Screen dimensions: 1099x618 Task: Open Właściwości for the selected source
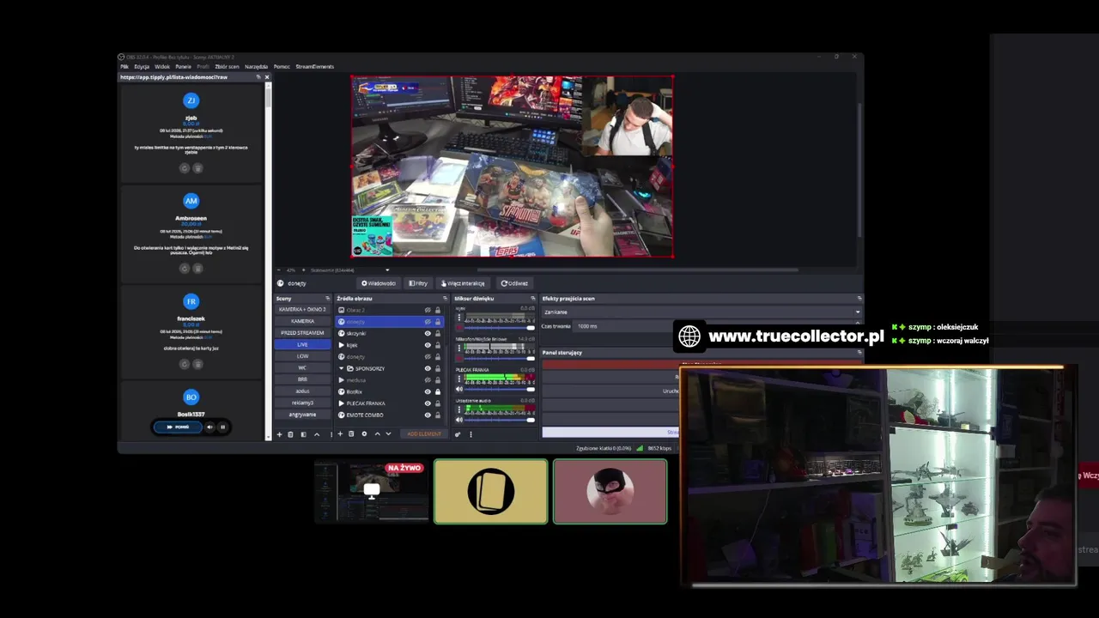[378, 283]
